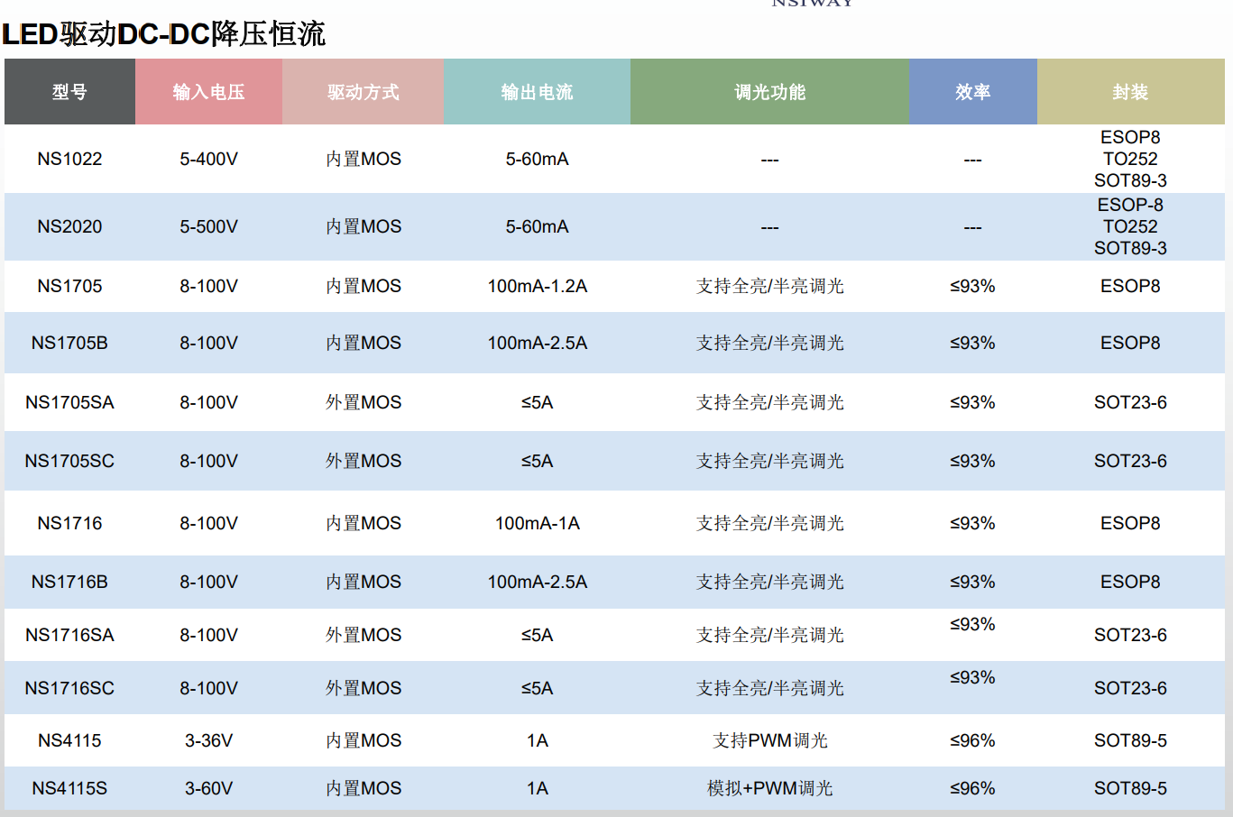Click input voltage '3-60V'
Image resolution: width=1233 pixels, height=817 pixels.
point(208,788)
